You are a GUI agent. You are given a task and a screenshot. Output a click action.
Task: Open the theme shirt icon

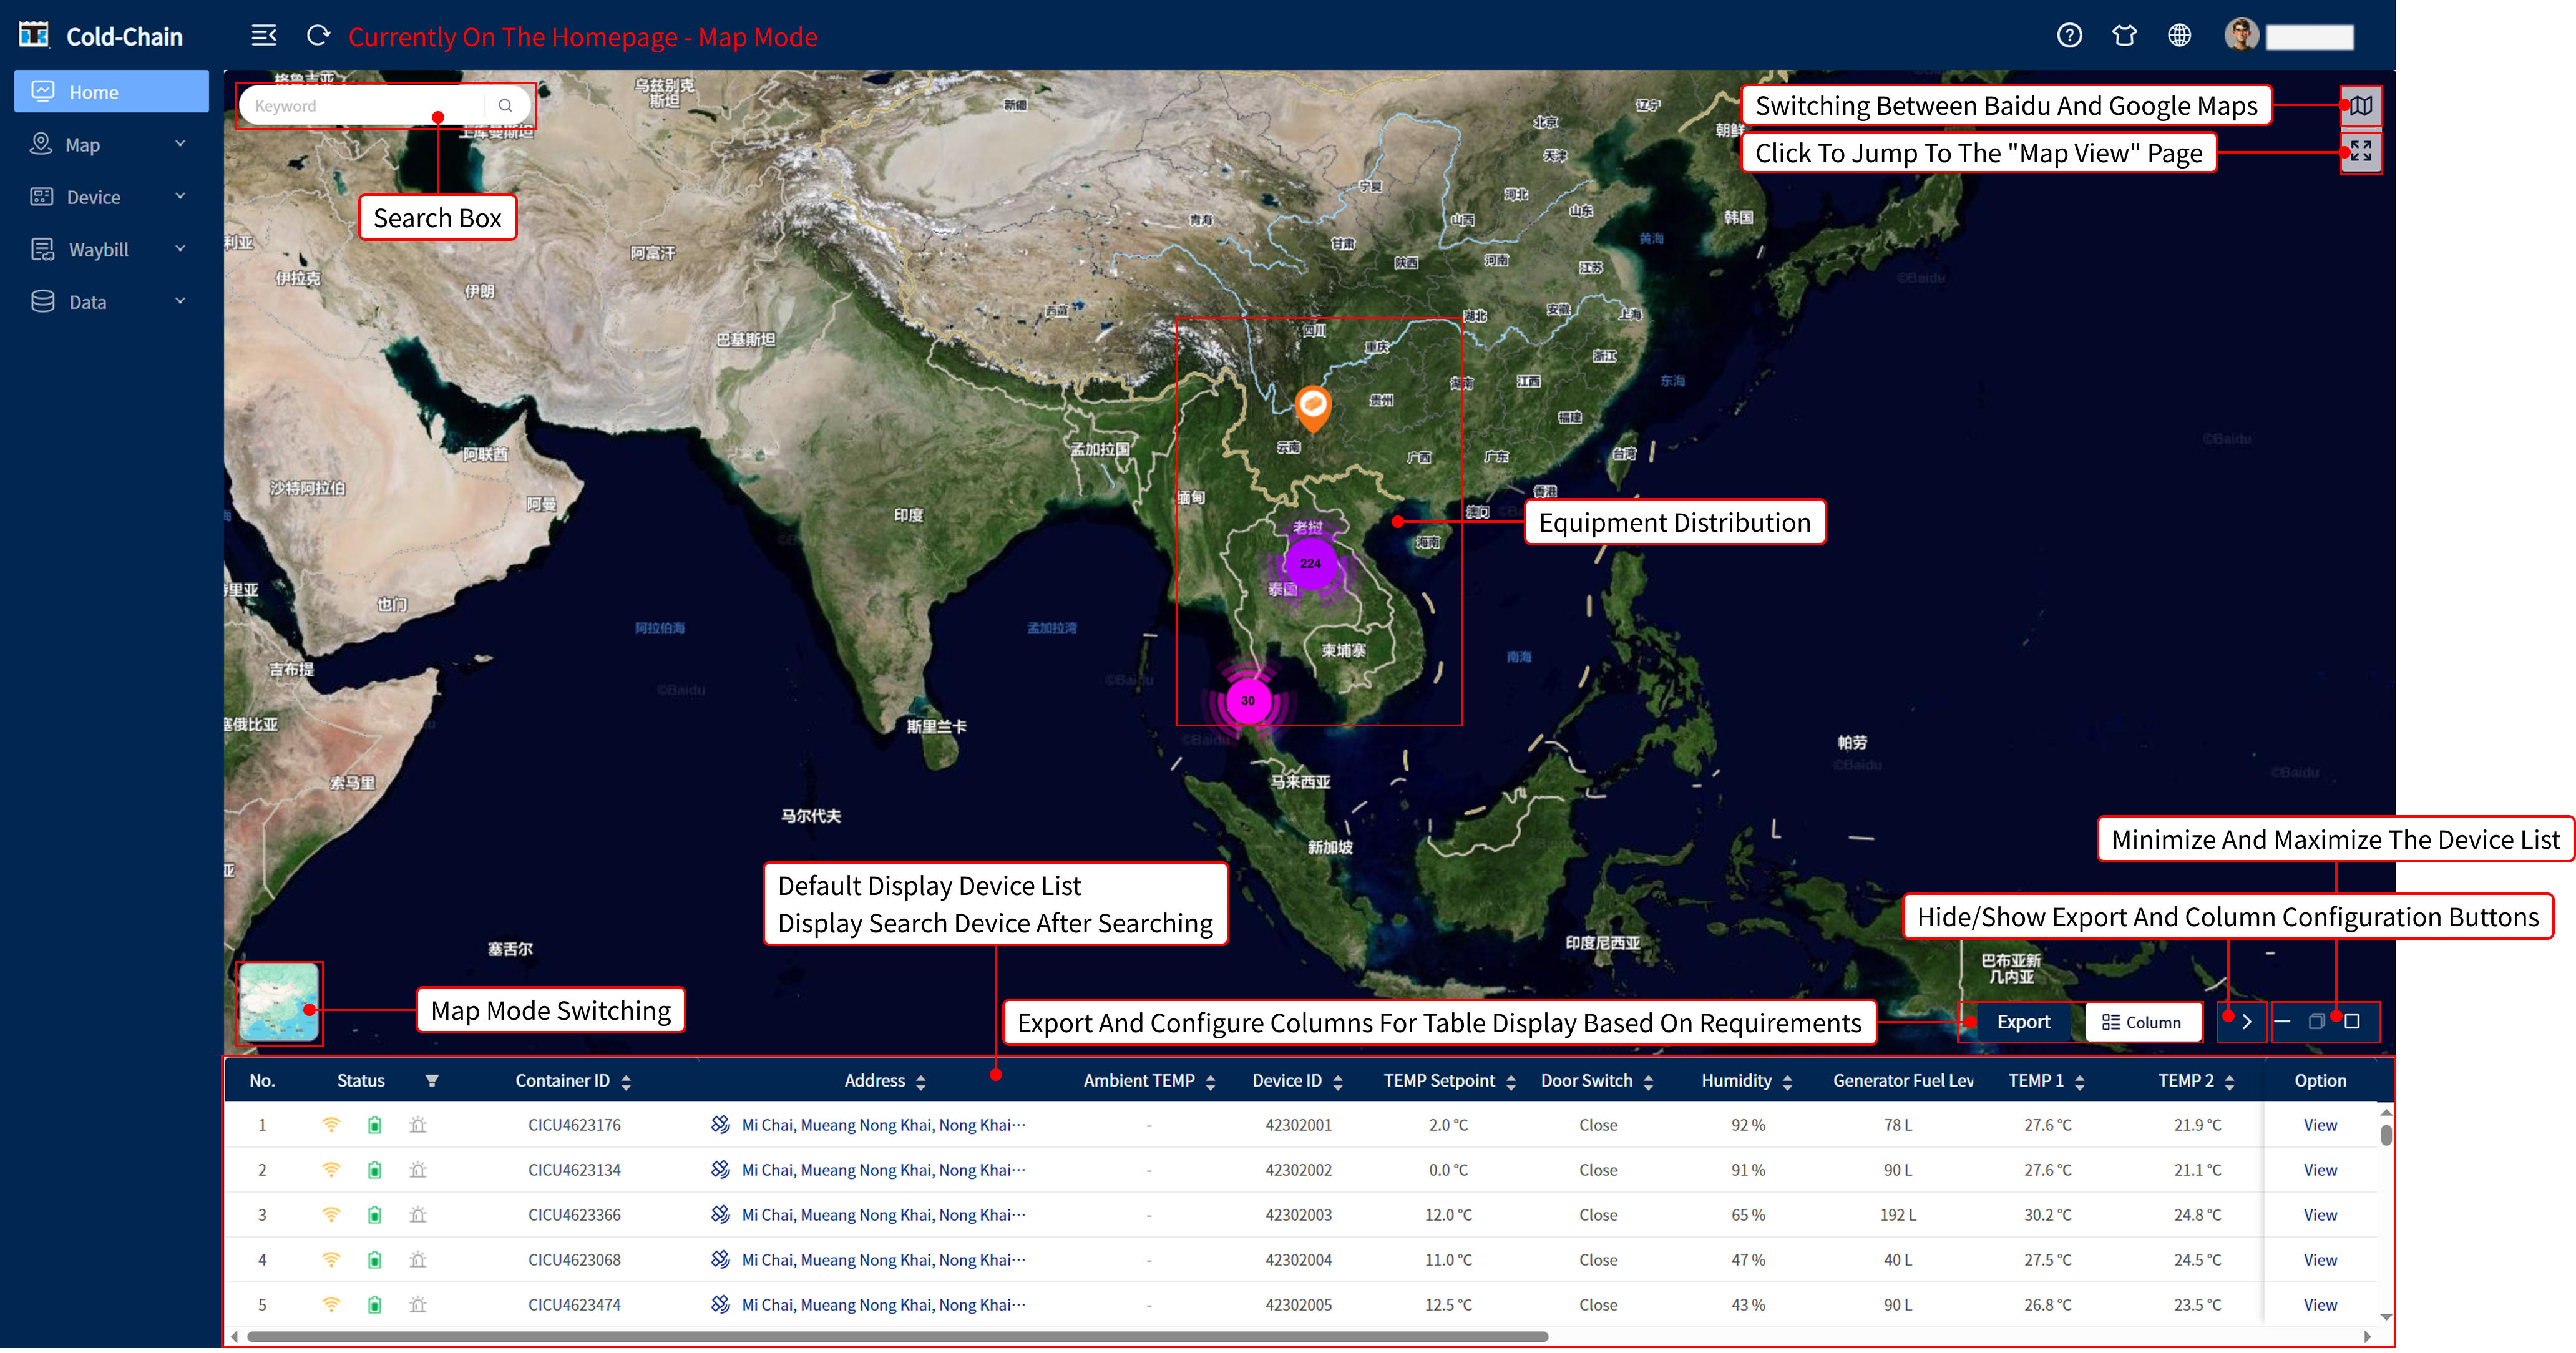pyautogui.click(x=2124, y=36)
